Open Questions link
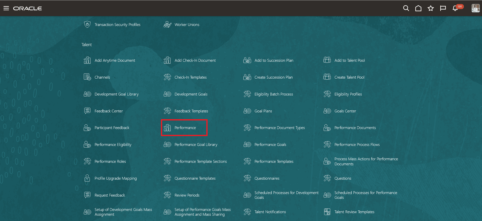Screen dimensions: 482x221 pyautogui.click(x=343, y=178)
